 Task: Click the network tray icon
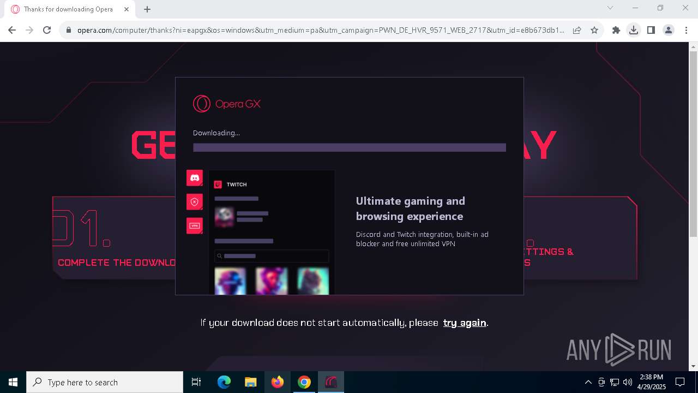pyautogui.click(x=615, y=382)
